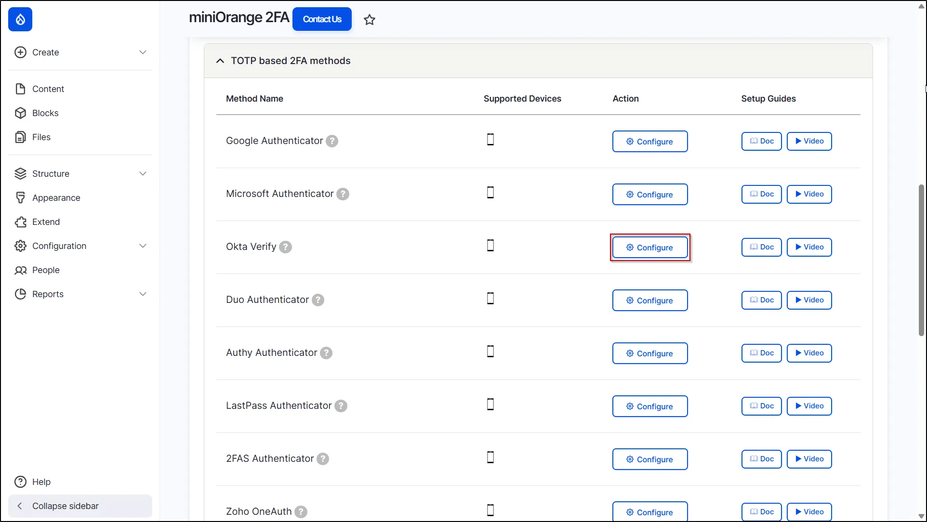This screenshot has width=927, height=522.
Task: Open help tooltip for Microsoft Authenticator
Action: [343, 194]
